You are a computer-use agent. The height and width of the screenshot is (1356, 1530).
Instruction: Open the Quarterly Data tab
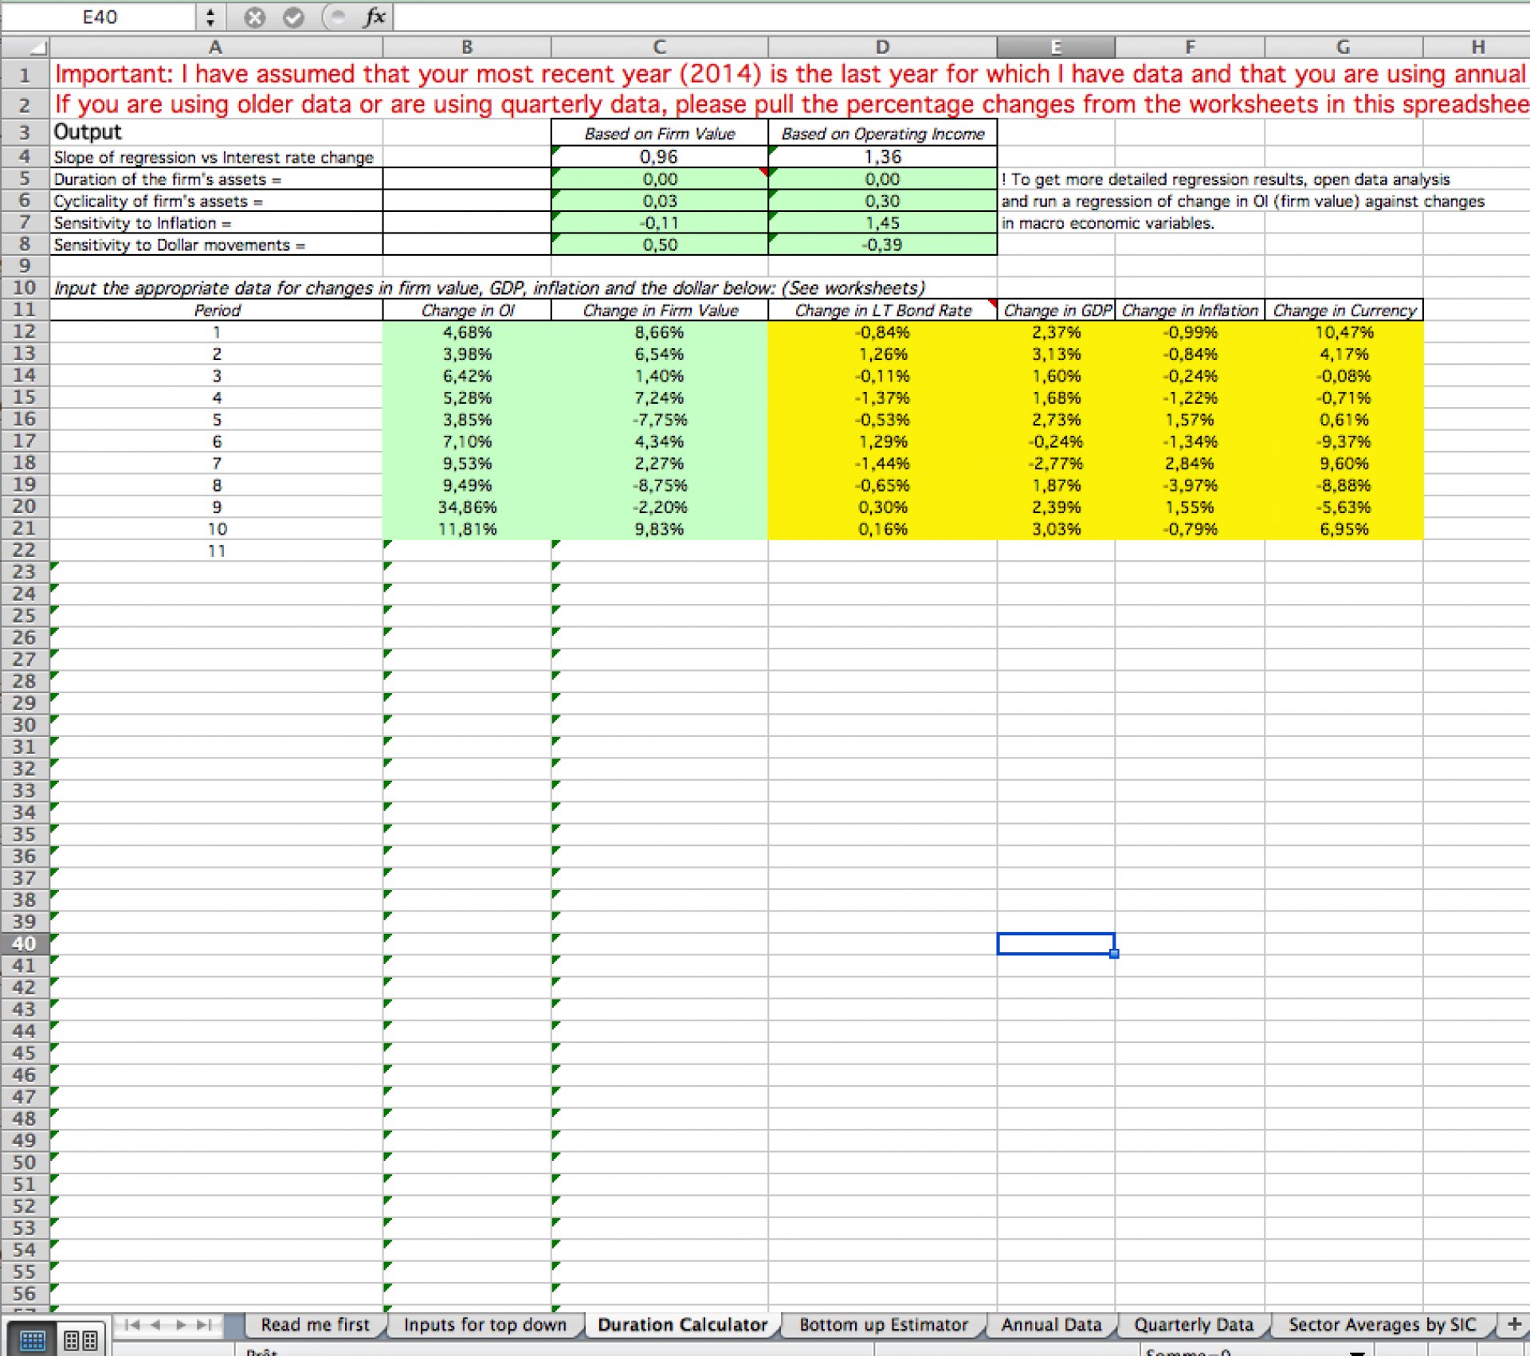(1194, 1325)
